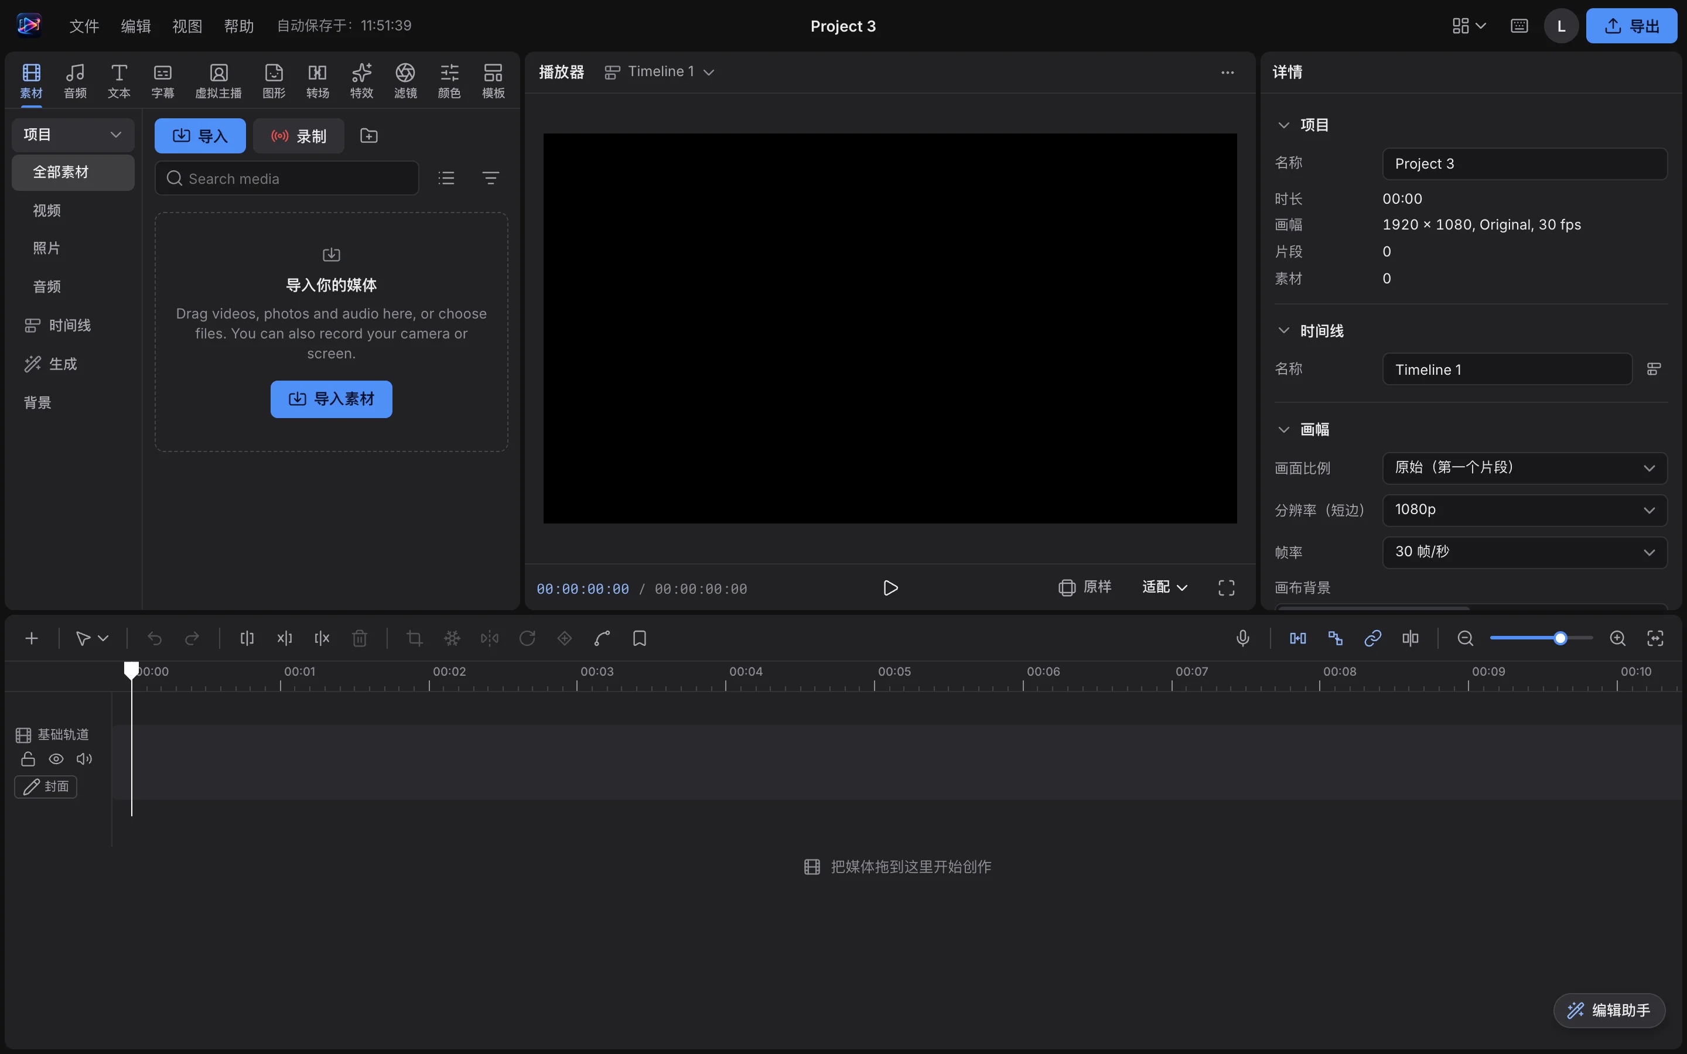This screenshot has width=1687, height=1054.
Task: Click the blue 导出 export button
Action: coord(1631,26)
